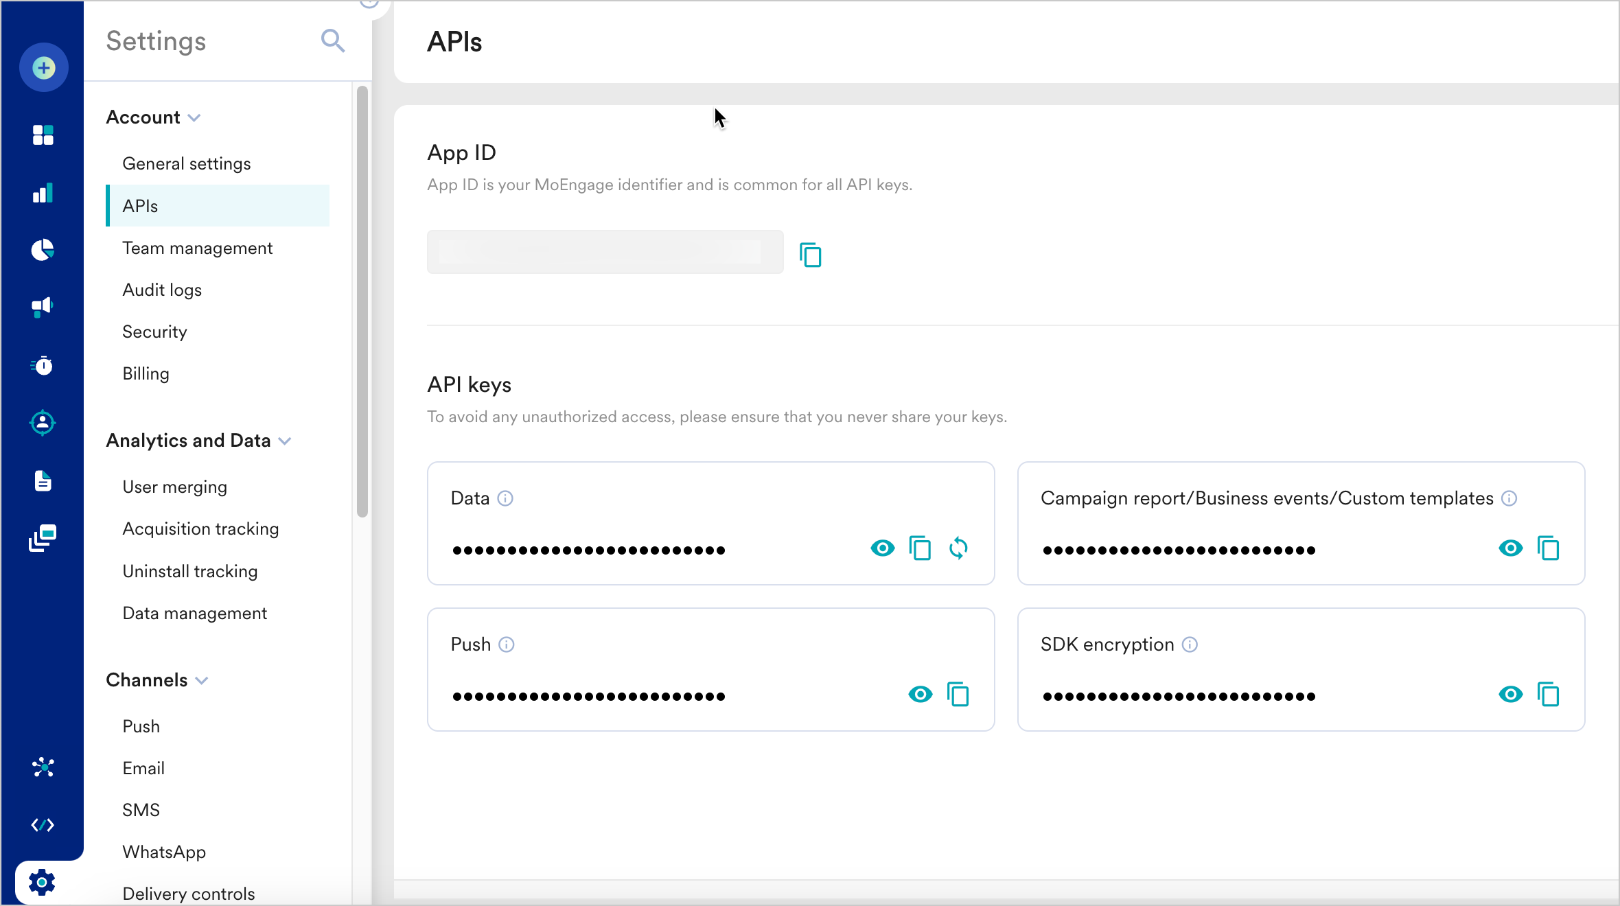Regenerate the Data API key
Image resolution: width=1620 pixels, height=906 pixels.
click(x=958, y=548)
